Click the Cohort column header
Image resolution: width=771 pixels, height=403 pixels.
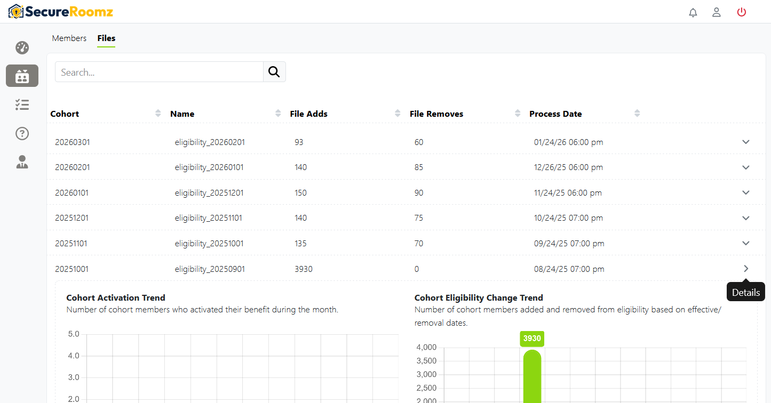[65, 114]
